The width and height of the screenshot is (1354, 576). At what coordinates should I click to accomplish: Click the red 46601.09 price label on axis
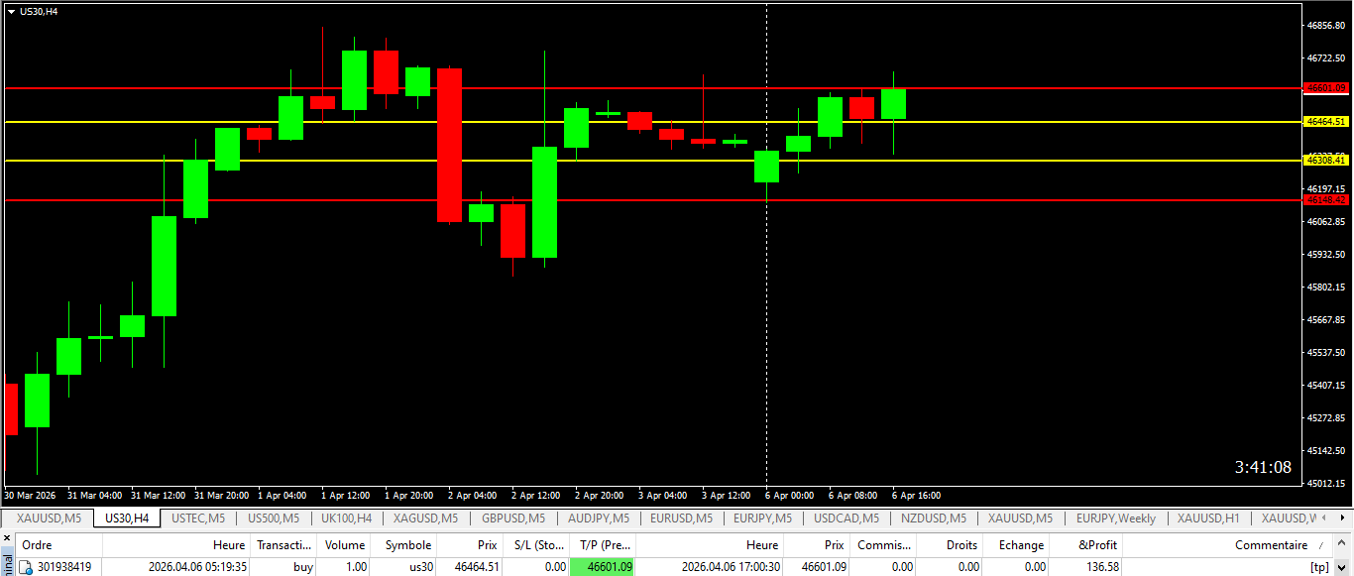coord(1327,88)
